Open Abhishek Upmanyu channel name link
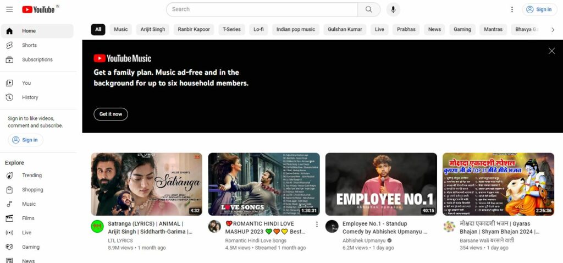The height and width of the screenshot is (263, 563). pyautogui.click(x=364, y=241)
